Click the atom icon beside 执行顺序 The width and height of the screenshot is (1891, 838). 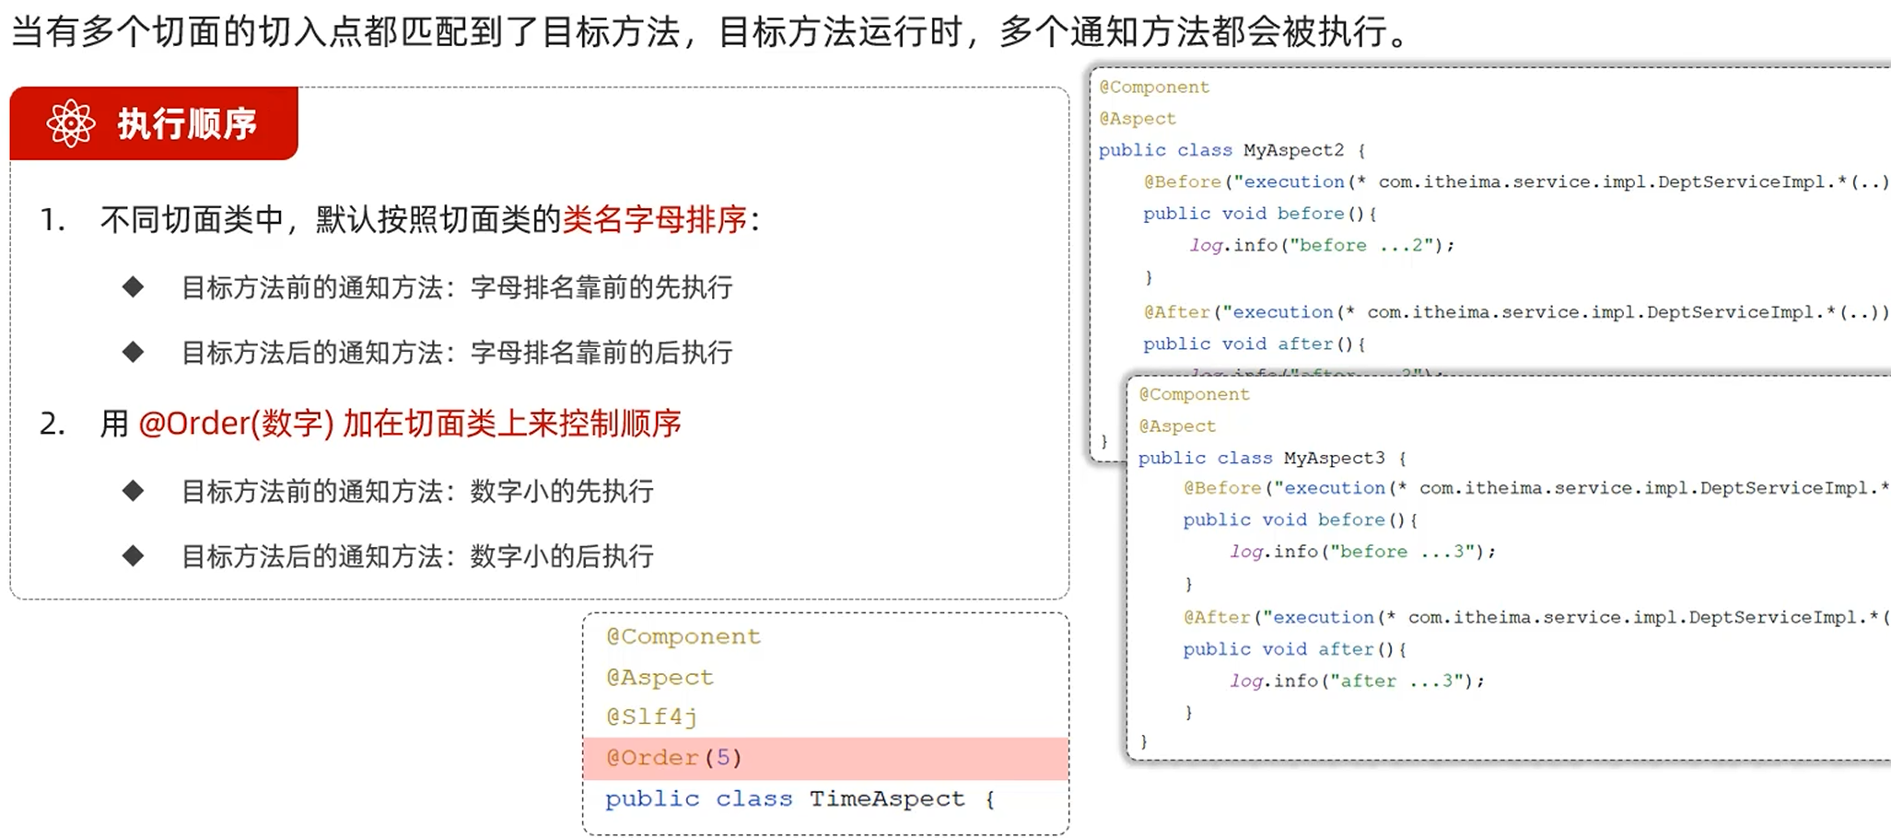[x=71, y=123]
